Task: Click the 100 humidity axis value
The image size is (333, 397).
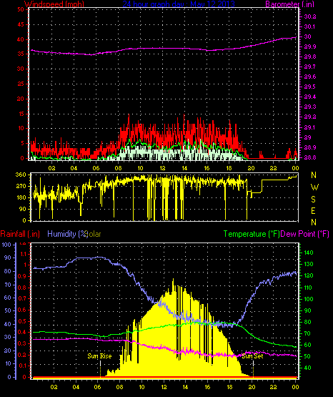Action: click(x=6, y=245)
